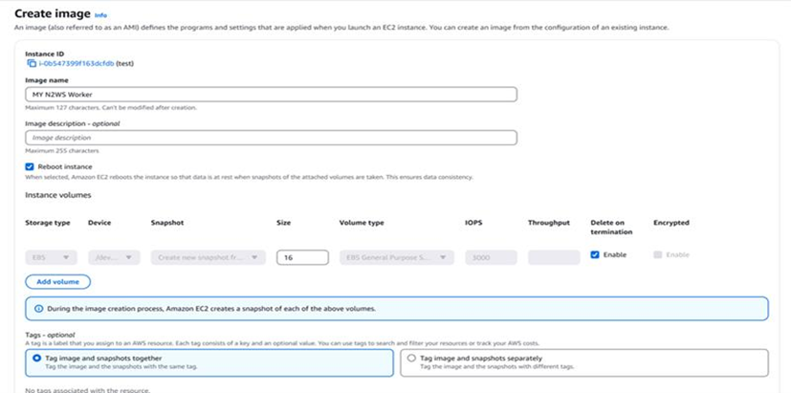Copy the instance ID with copy icon
Image resolution: width=791 pixels, height=393 pixels.
pyautogui.click(x=32, y=63)
